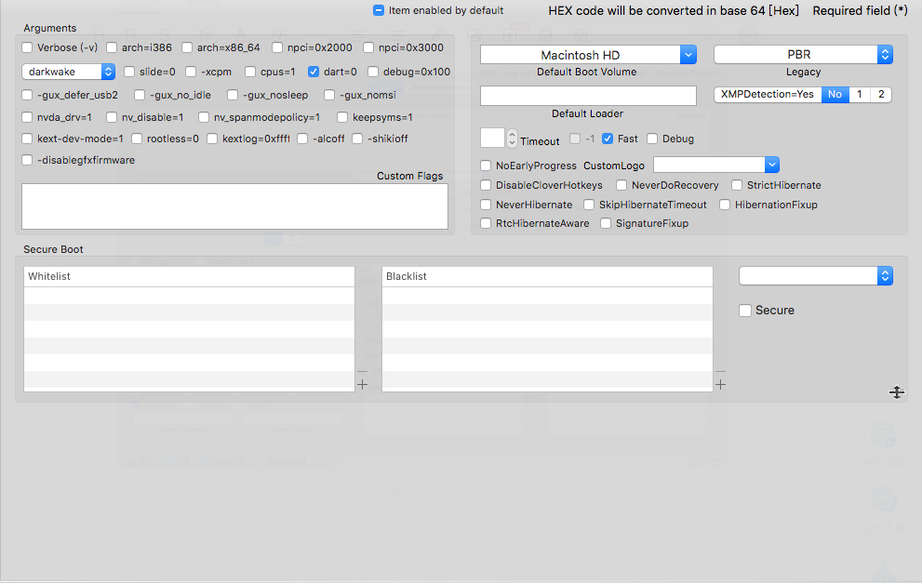This screenshot has height=583, width=922.
Task: Choose XMPDetection profile 2
Action: coord(881,95)
